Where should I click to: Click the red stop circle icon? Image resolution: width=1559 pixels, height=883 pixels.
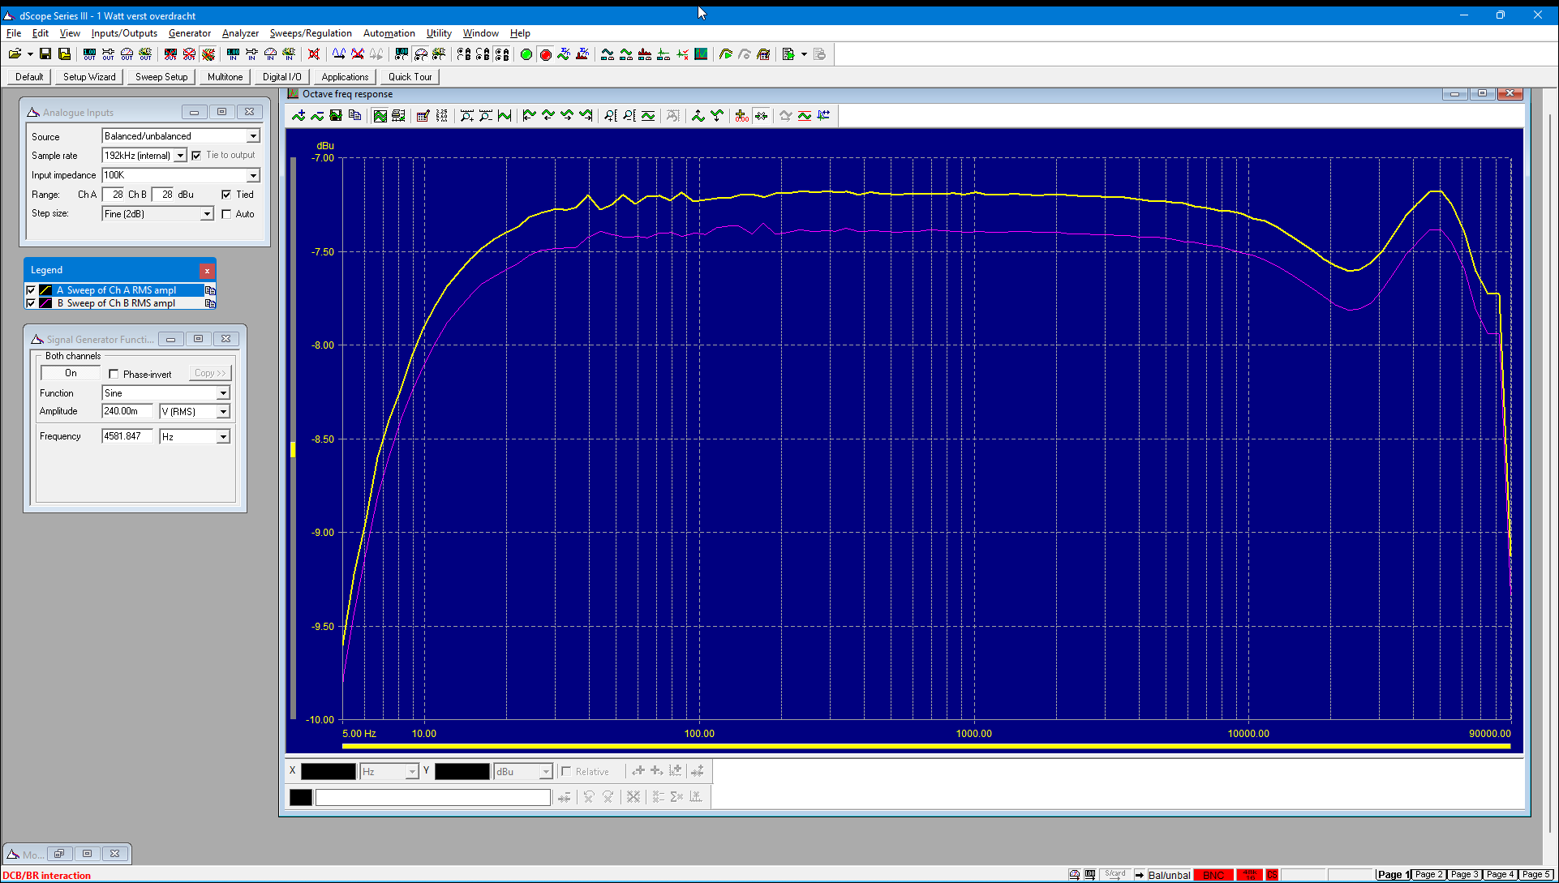[545, 54]
